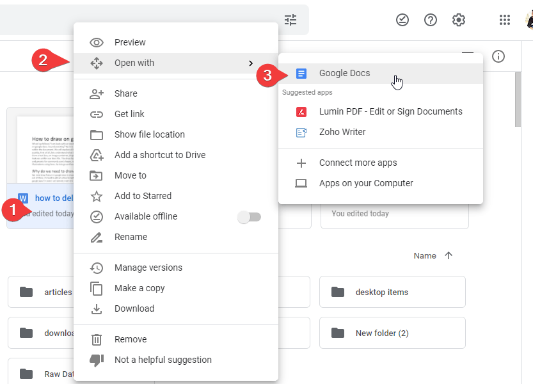Open the Google apps grid

point(505,20)
